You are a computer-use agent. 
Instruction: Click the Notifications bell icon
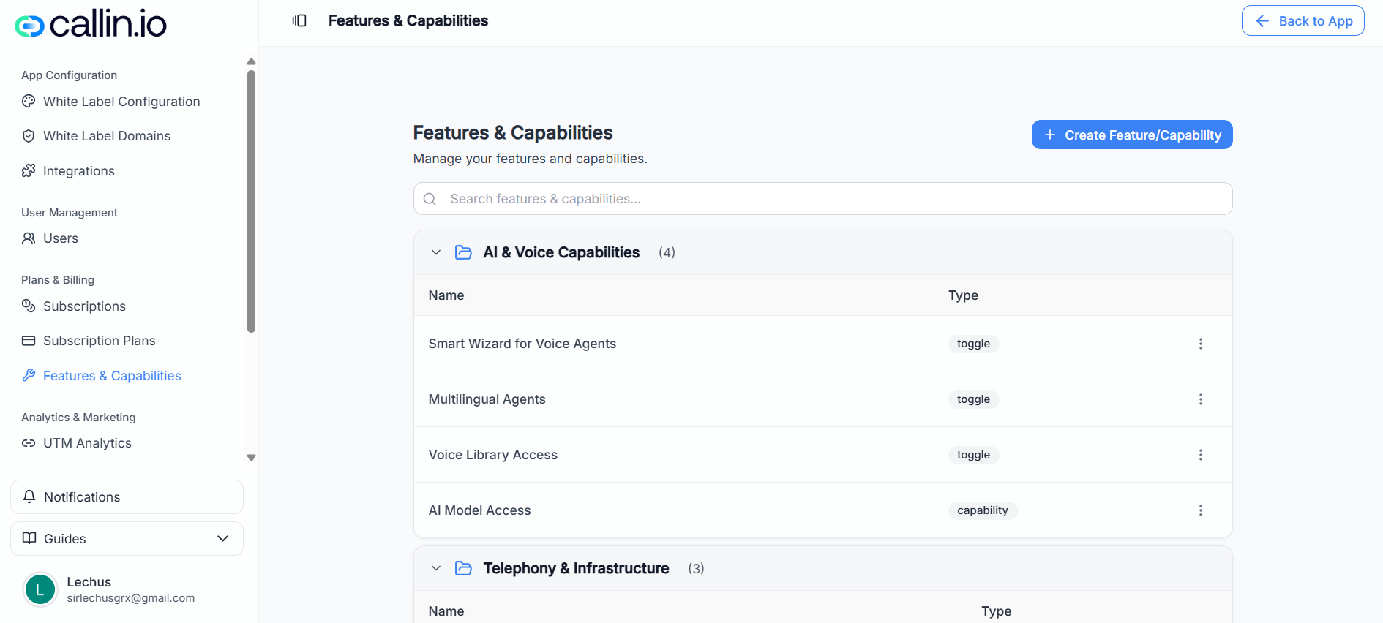click(29, 496)
